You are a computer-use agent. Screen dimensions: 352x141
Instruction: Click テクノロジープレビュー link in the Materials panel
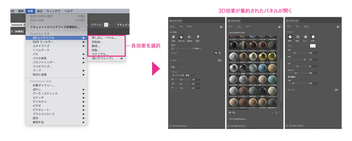pos(238,126)
